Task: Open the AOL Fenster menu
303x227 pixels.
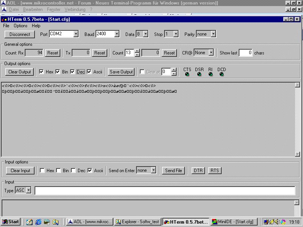Action: click(x=53, y=9)
